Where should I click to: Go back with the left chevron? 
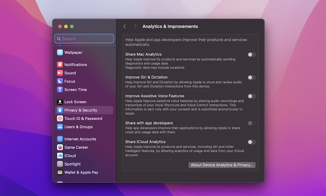pos(125,26)
